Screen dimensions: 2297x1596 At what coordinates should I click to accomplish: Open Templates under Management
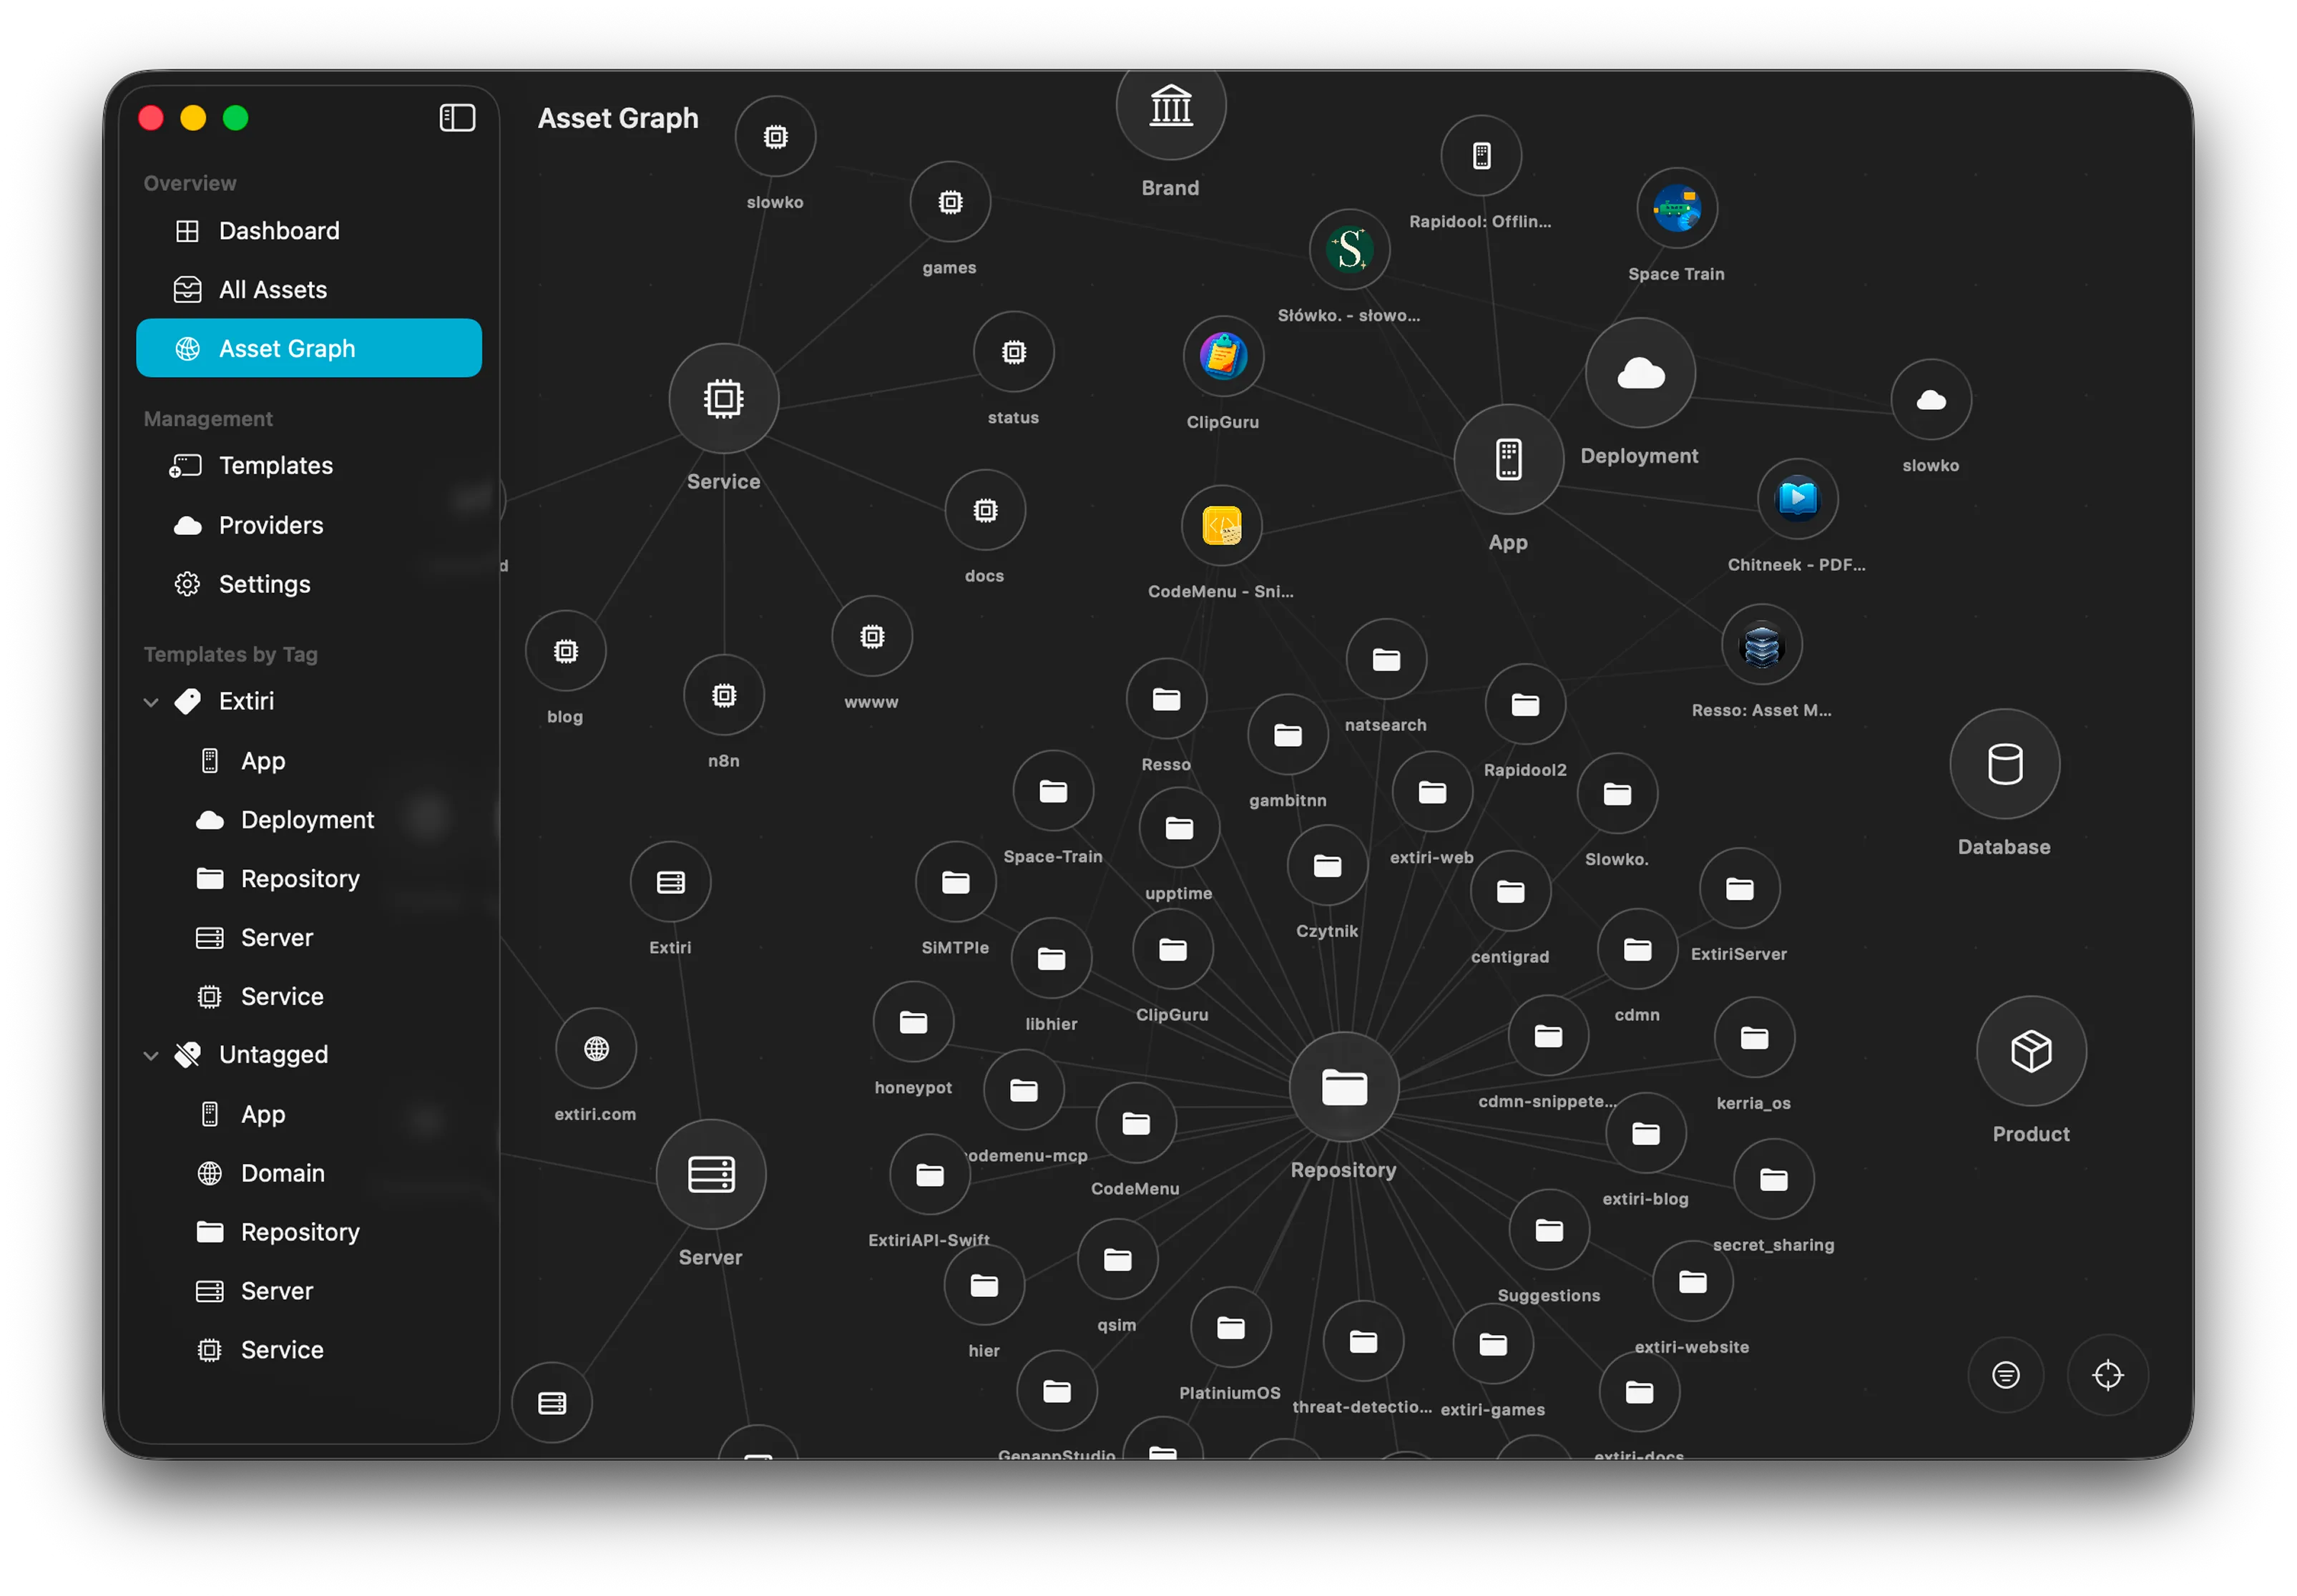309,466
